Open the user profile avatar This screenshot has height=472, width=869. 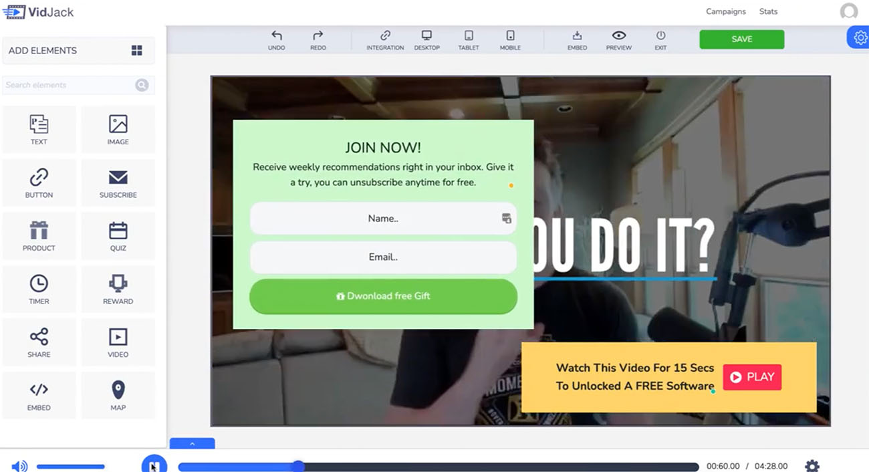point(849,11)
